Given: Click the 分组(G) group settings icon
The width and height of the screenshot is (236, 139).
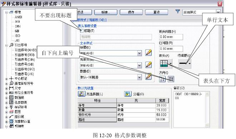Looking at the screenshot, I should 128,94.
